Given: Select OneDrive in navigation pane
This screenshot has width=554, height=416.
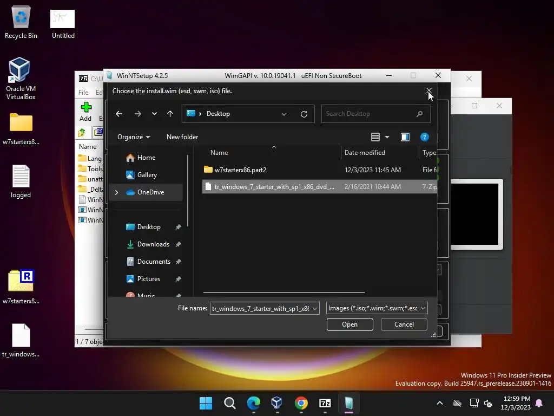Looking at the screenshot, I should (150, 192).
